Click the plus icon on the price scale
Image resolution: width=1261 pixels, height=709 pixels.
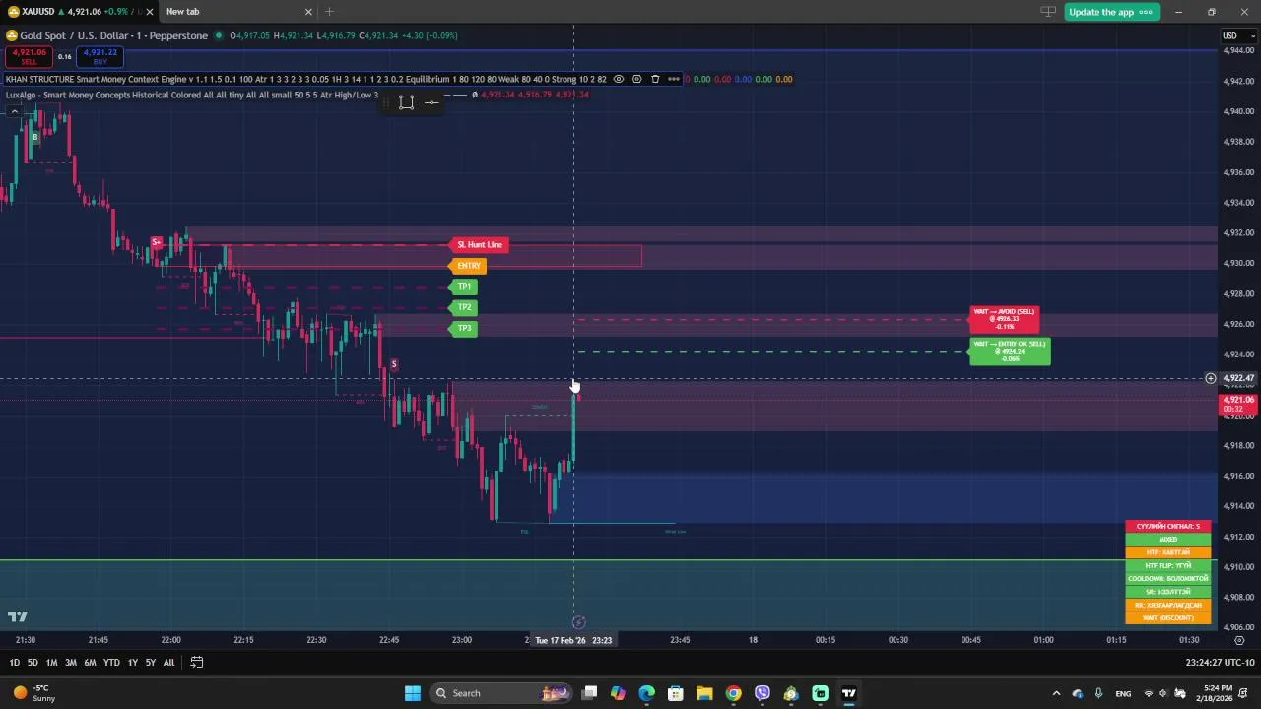pos(1211,378)
